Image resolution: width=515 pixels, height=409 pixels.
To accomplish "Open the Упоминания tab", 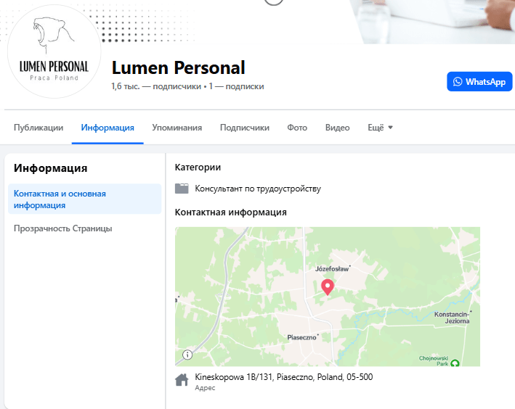I will click(x=177, y=128).
